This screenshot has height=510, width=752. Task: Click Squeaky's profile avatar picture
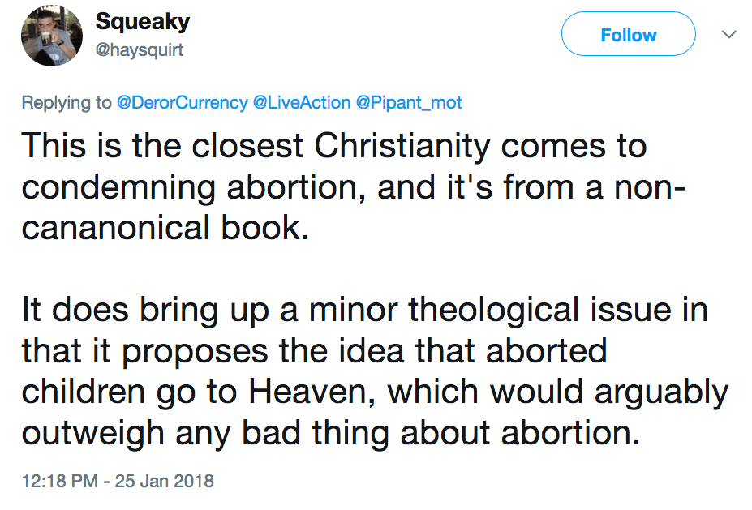[52, 36]
